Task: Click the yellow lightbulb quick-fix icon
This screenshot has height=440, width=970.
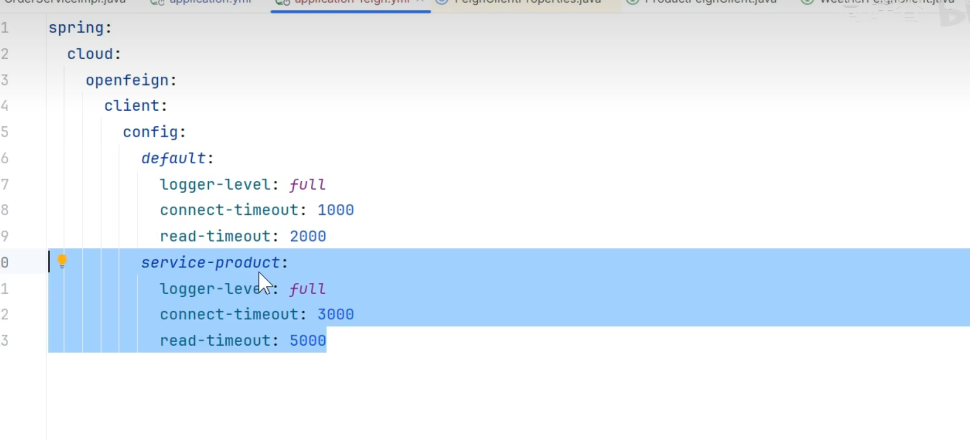Action: coord(62,261)
